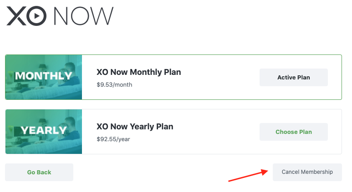Go back using the Go Back button
Viewport: 352px width, 192px height.
pos(39,172)
